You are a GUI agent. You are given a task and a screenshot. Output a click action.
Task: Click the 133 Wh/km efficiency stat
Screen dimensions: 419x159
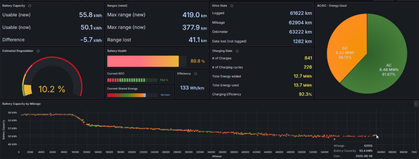click(192, 88)
